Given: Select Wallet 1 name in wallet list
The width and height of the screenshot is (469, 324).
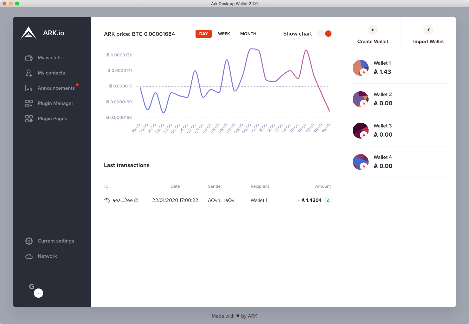Looking at the screenshot, I should tap(382, 63).
